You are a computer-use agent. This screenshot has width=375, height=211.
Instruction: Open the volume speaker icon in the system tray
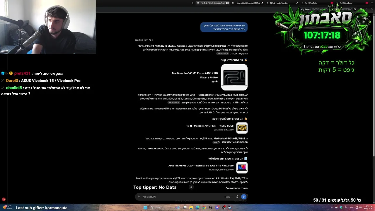pyautogui.click(x=360, y=207)
